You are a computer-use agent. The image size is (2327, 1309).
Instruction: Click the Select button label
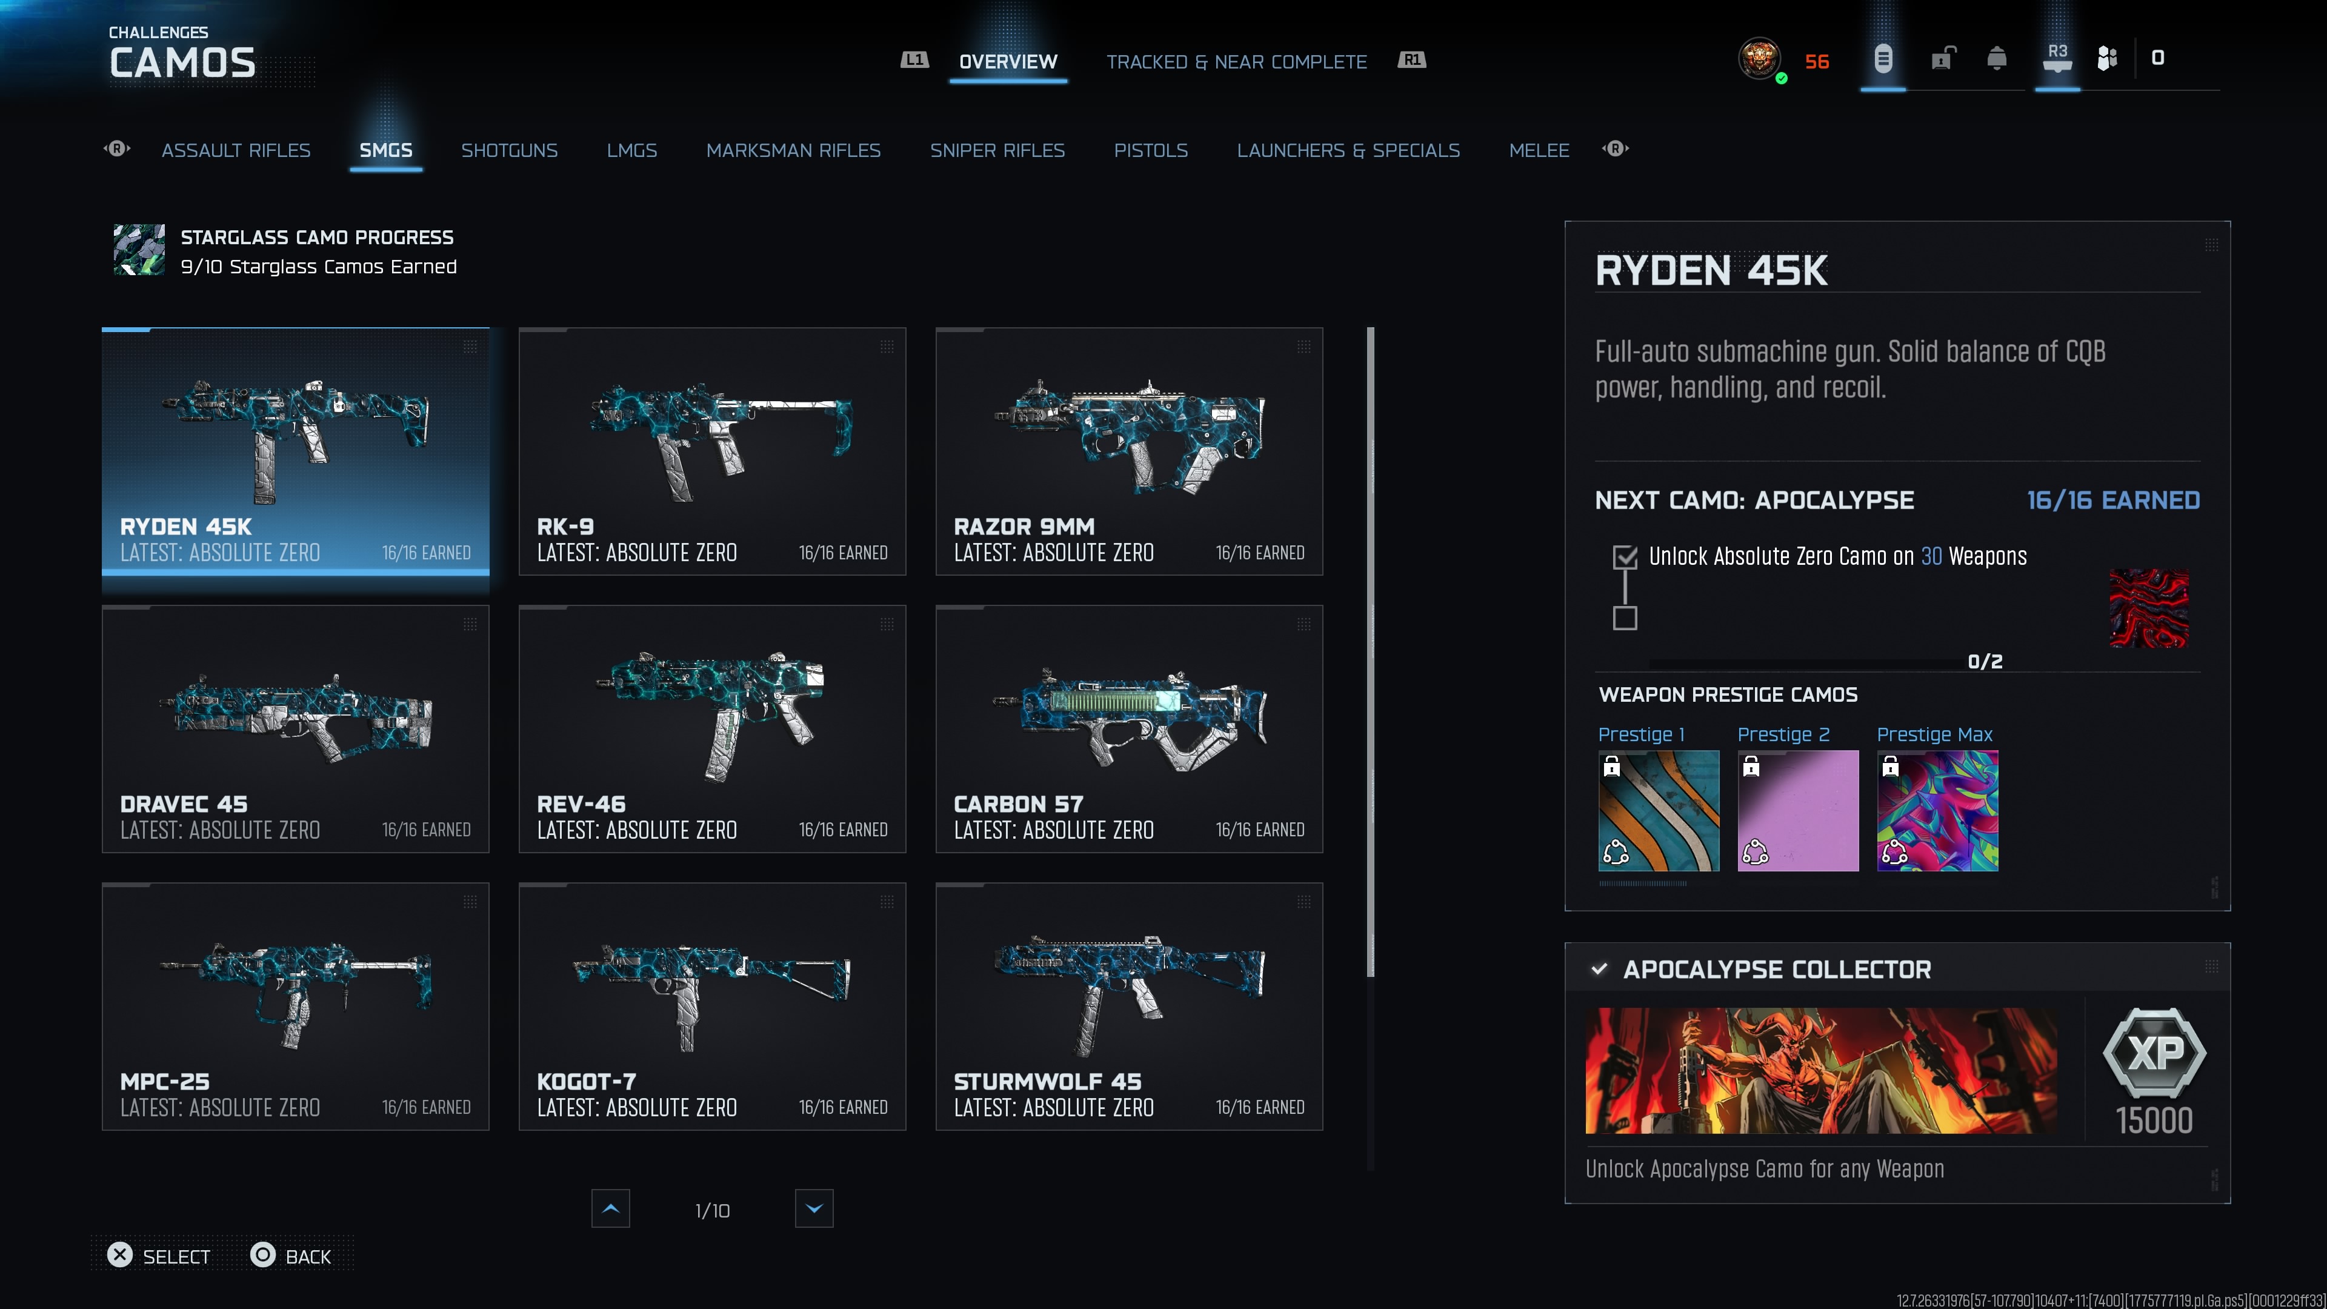click(x=176, y=1257)
